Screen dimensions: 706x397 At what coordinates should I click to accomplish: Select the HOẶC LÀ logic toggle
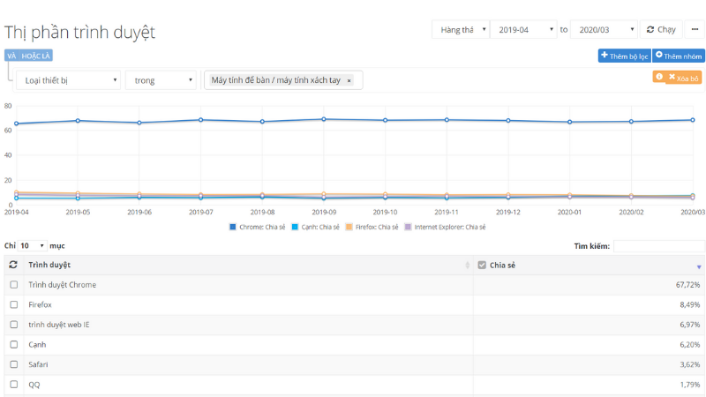[x=35, y=56]
